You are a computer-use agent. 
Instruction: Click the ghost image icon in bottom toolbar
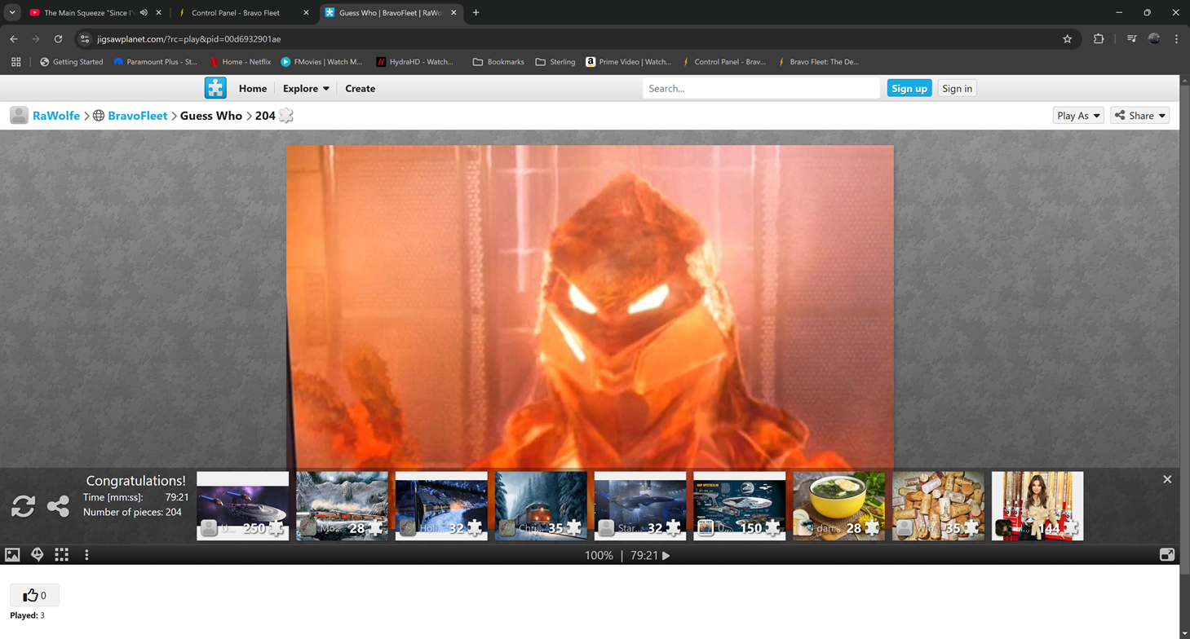(37, 555)
